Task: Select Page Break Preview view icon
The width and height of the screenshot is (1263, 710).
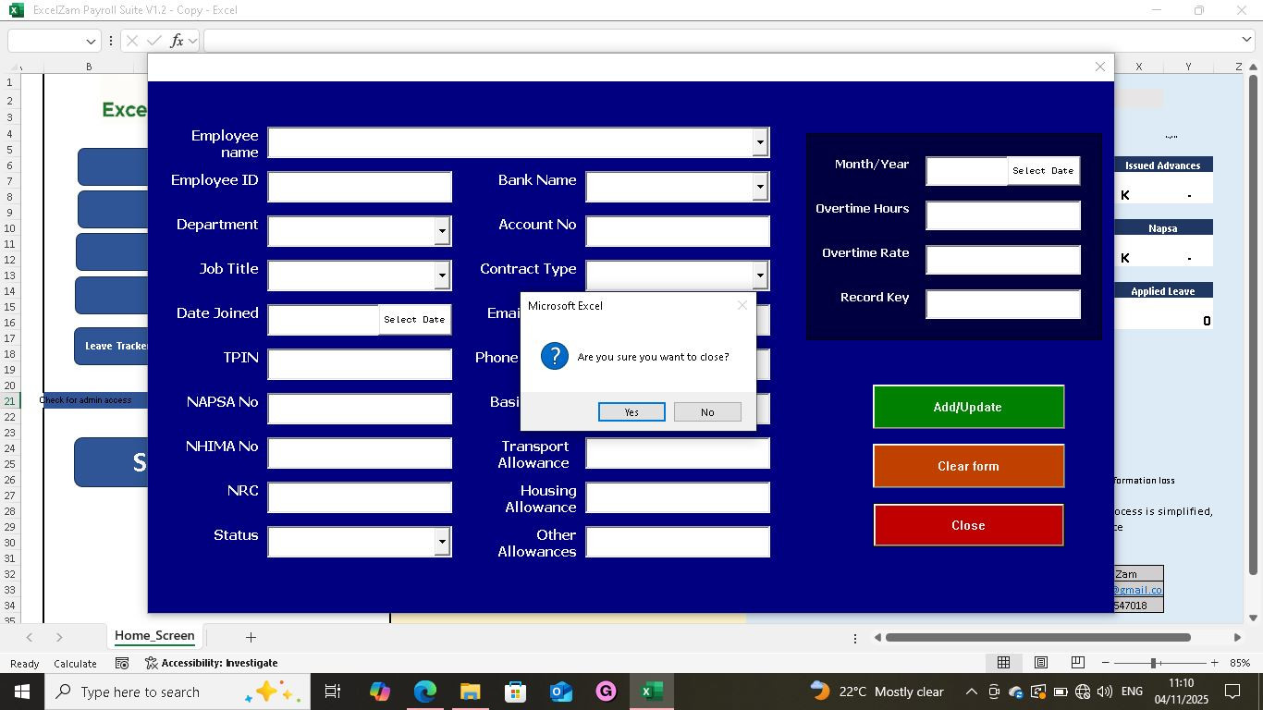Action: coord(1077,663)
